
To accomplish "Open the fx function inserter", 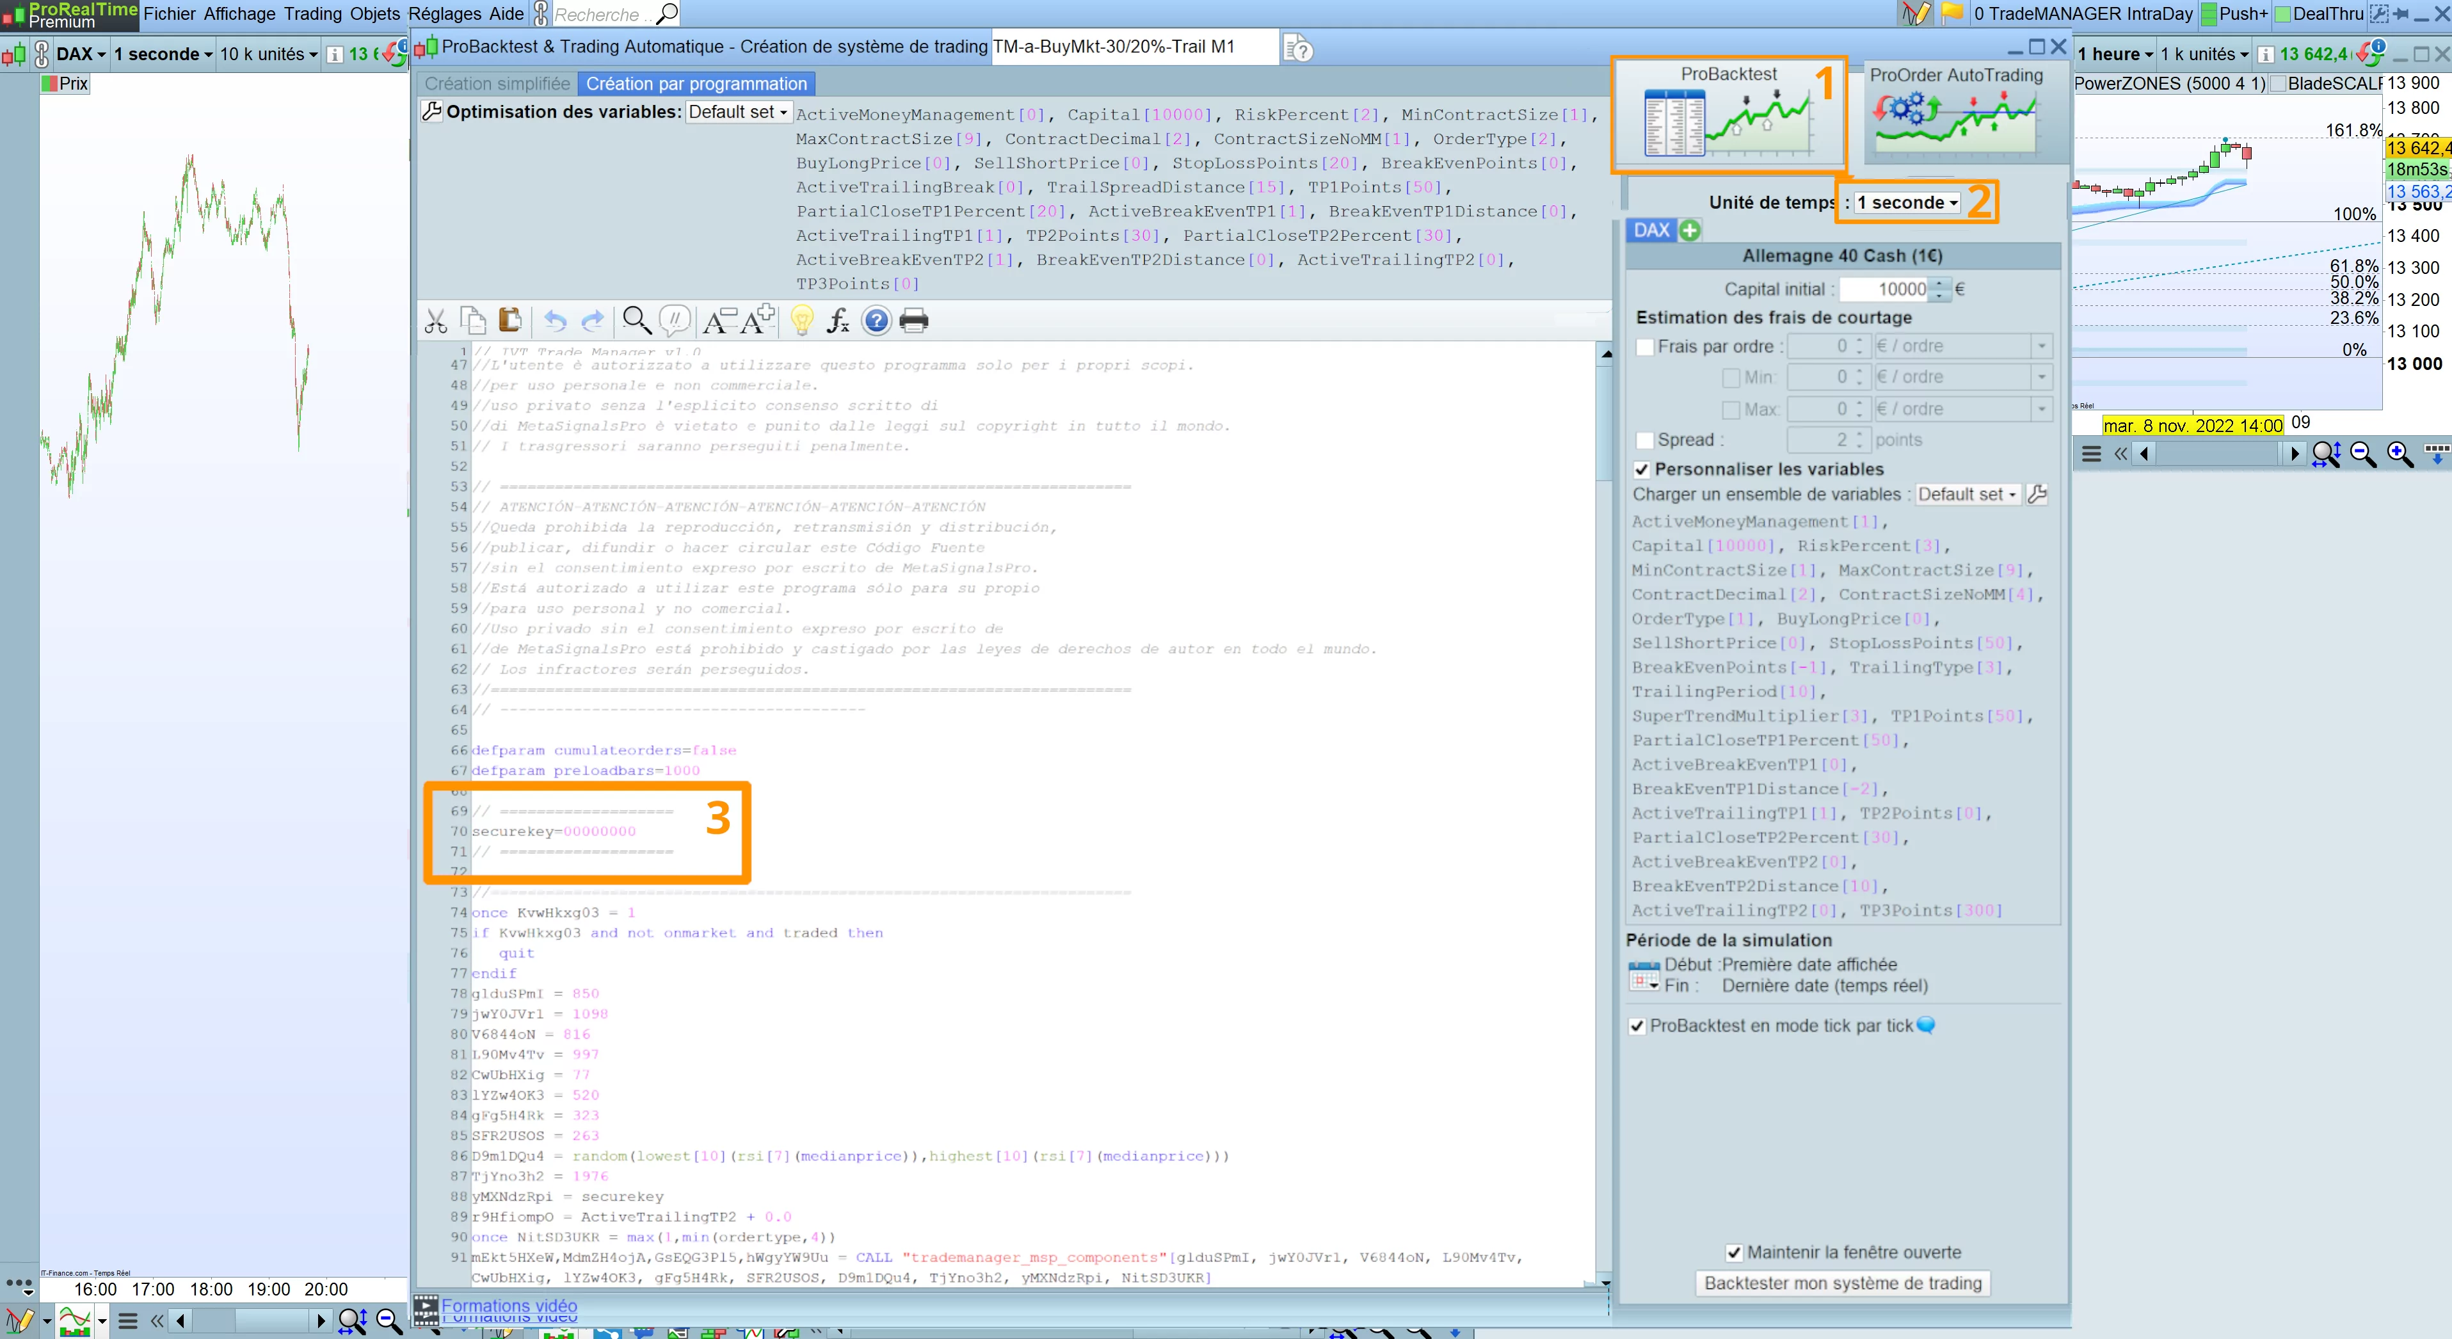I will [x=838, y=321].
